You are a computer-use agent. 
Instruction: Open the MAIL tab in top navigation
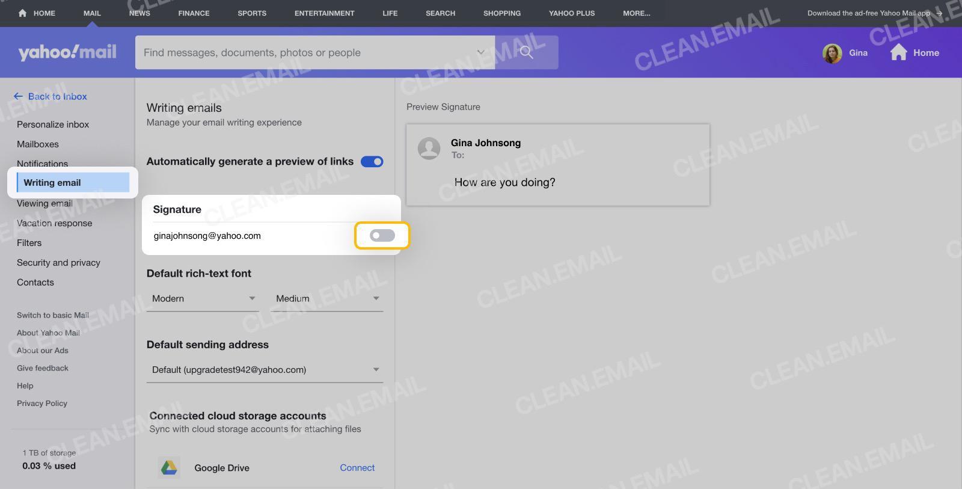point(92,13)
